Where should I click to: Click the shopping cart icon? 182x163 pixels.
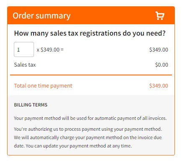coord(160,16)
